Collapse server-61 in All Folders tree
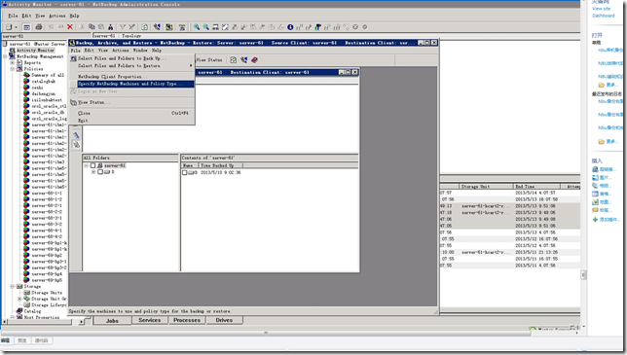The width and height of the screenshot is (627, 355). (86, 165)
